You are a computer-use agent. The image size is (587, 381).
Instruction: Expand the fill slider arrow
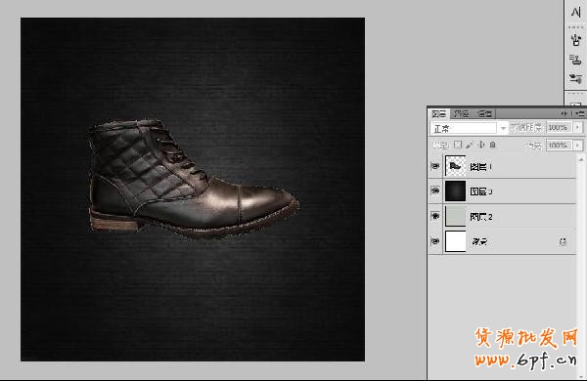(x=577, y=145)
